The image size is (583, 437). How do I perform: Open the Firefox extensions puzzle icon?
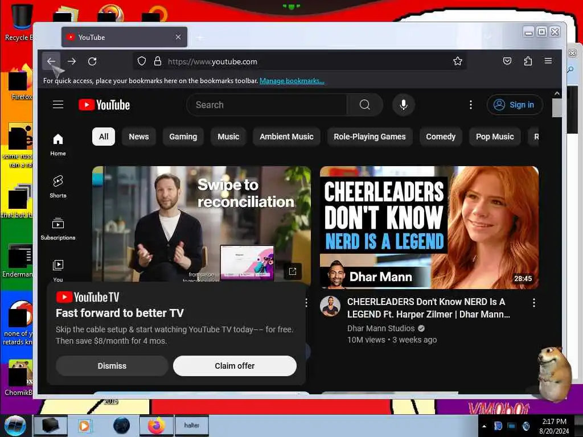click(x=528, y=61)
